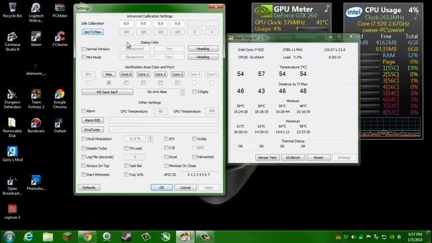Open File Explorer from taskbar
Image resolution: width=432 pixels, height=243 pixels.
(x=48, y=237)
